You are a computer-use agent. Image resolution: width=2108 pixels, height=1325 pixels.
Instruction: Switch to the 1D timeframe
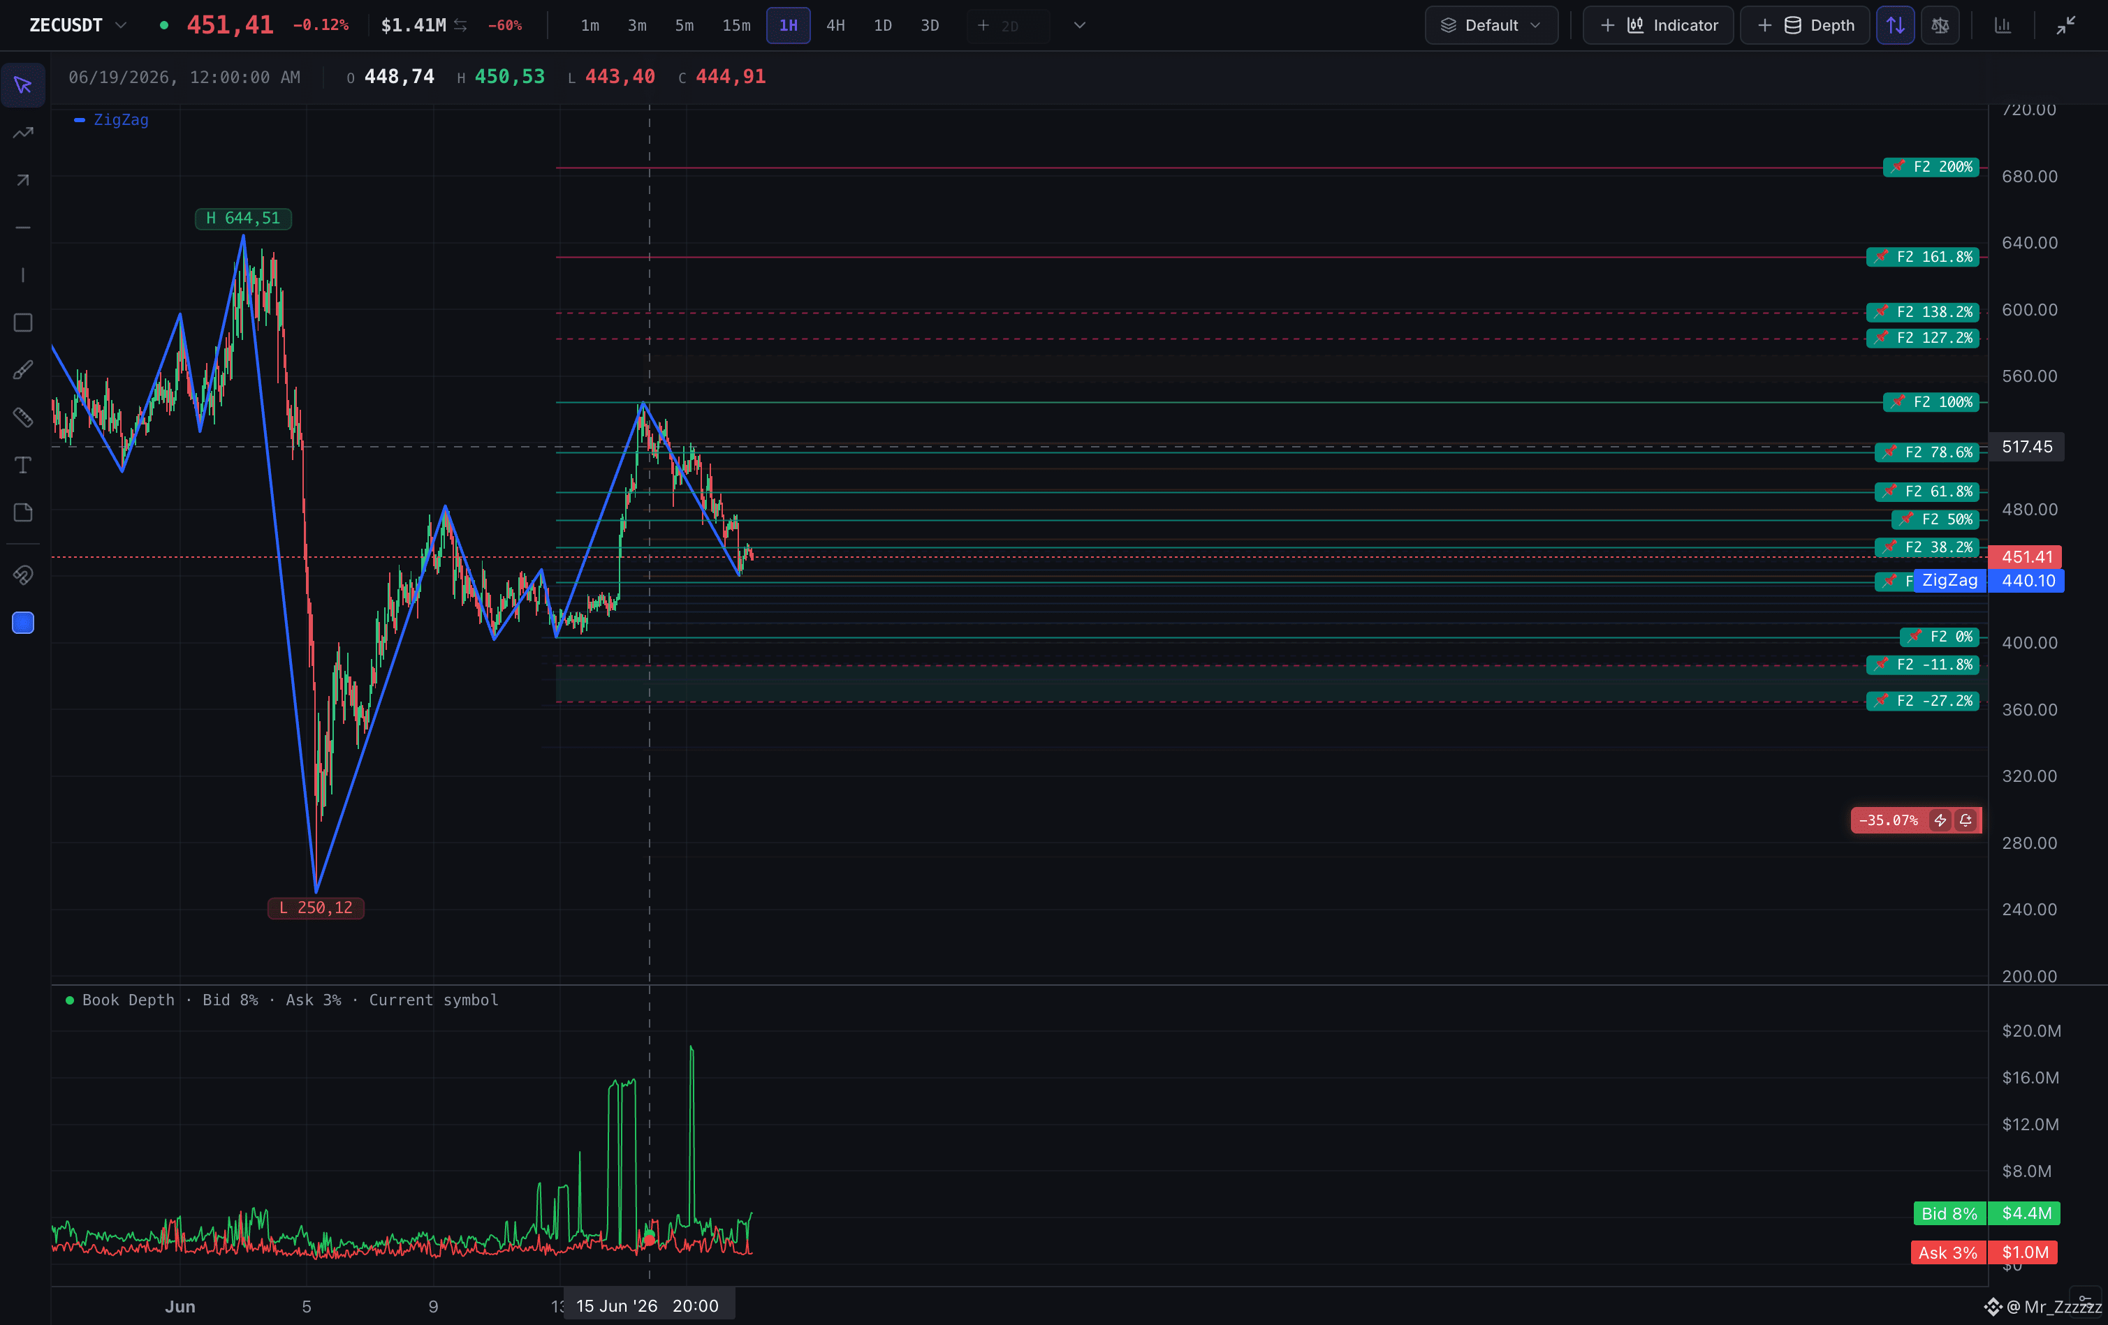coord(882,25)
